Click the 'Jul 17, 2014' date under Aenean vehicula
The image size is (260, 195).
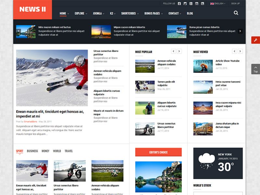coord(163,68)
